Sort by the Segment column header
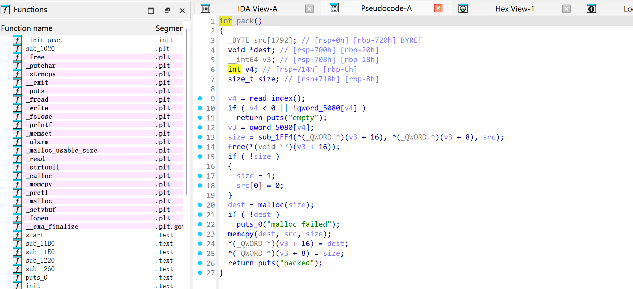This screenshot has height=289, width=633. click(x=169, y=28)
